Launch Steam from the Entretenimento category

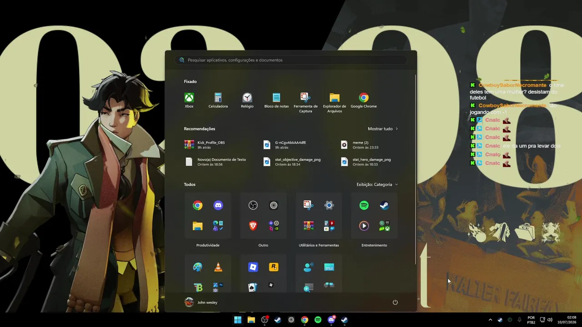point(385,205)
